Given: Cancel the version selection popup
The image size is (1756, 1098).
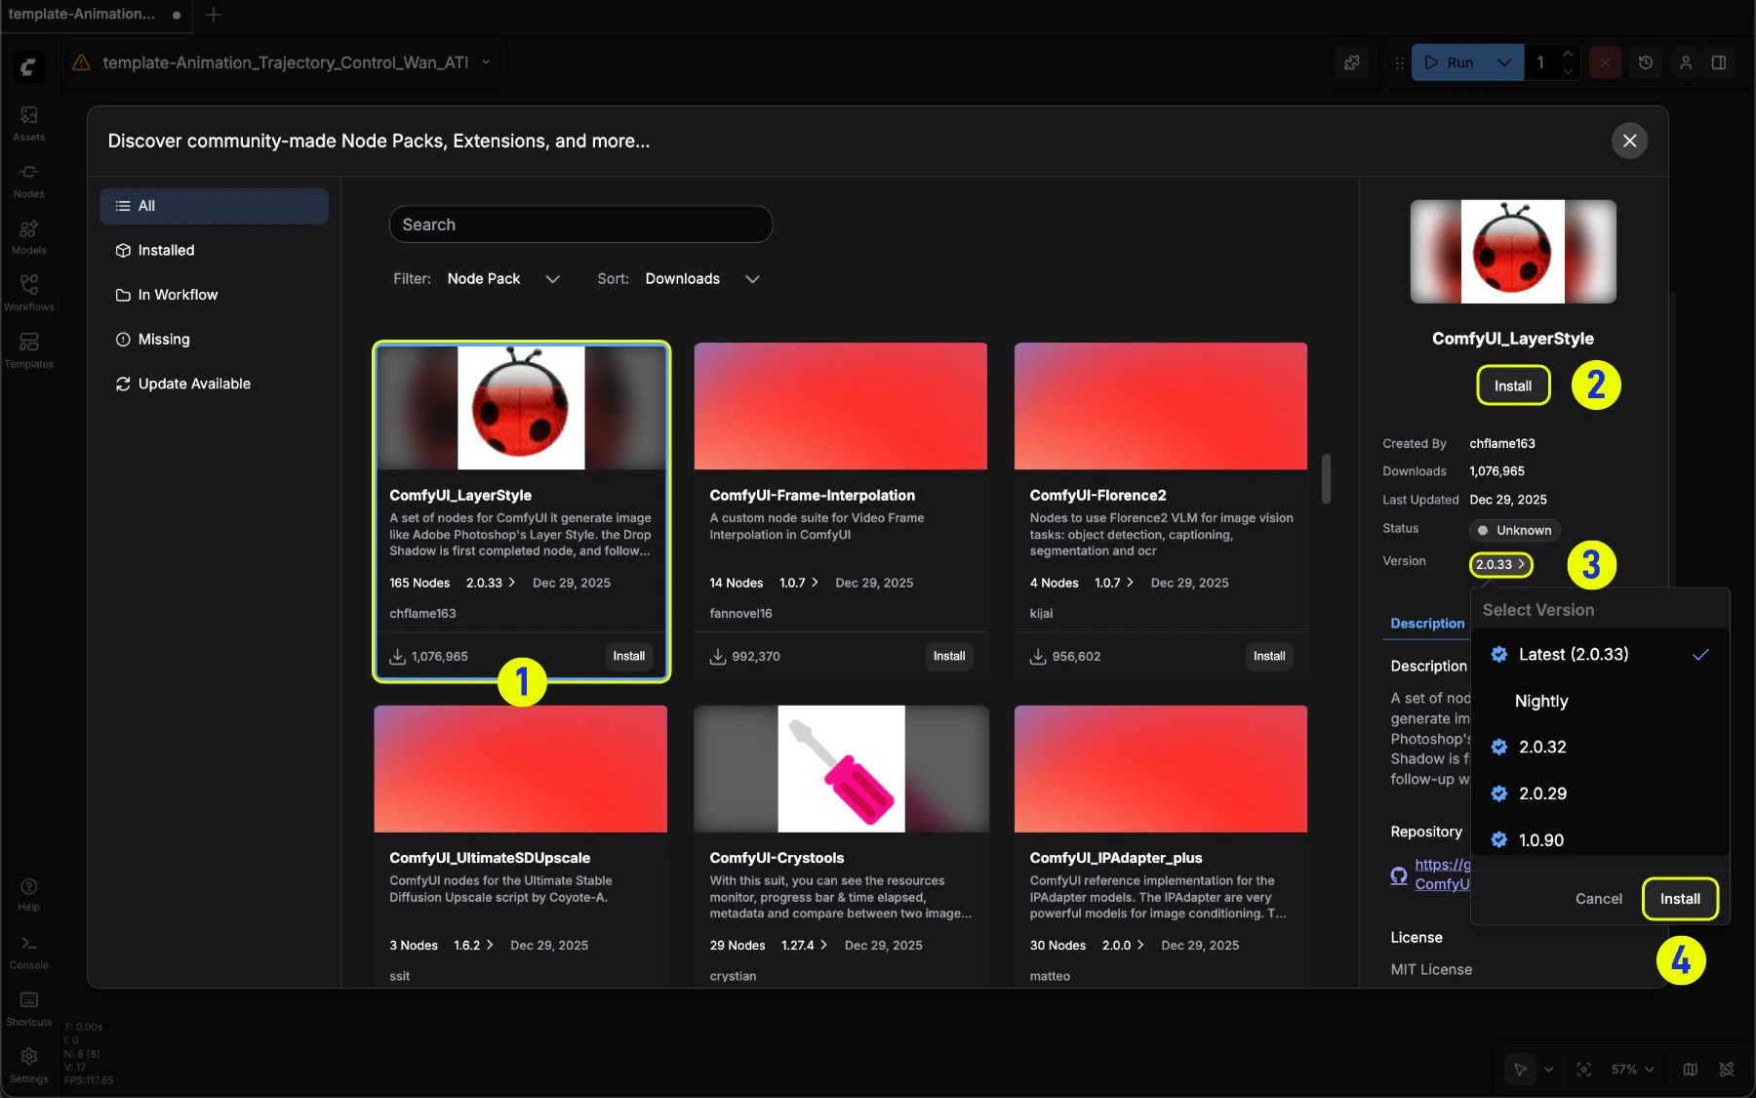Looking at the screenshot, I should (1598, 899).
